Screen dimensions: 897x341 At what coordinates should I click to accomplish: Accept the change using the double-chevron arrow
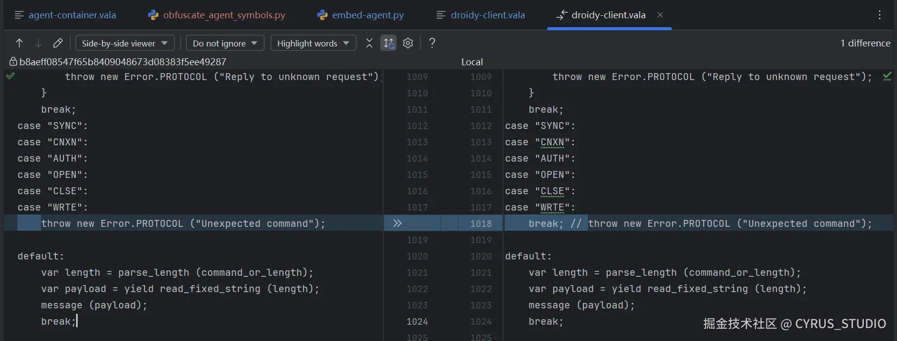pyautogui.click(x=397, y=223)
